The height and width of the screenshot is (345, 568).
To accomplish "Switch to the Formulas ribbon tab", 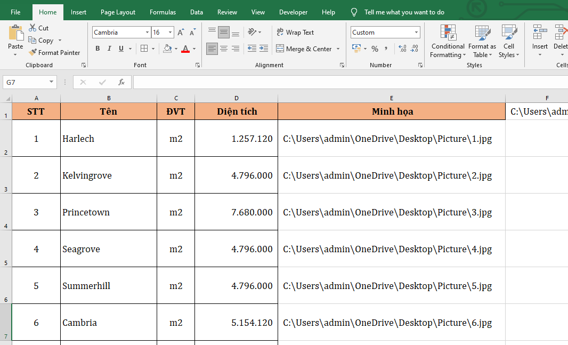I will click(x=163, y=12).
